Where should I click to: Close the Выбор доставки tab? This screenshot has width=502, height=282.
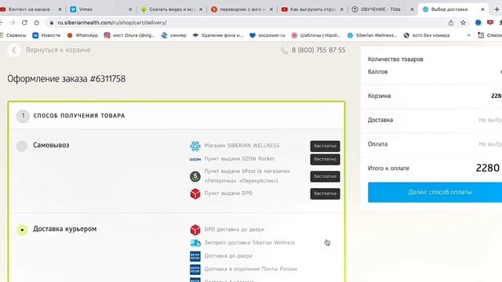(x=482, y=9)
